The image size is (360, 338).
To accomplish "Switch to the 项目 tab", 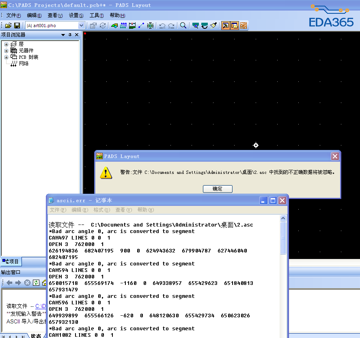I will [x=11, y=261].
